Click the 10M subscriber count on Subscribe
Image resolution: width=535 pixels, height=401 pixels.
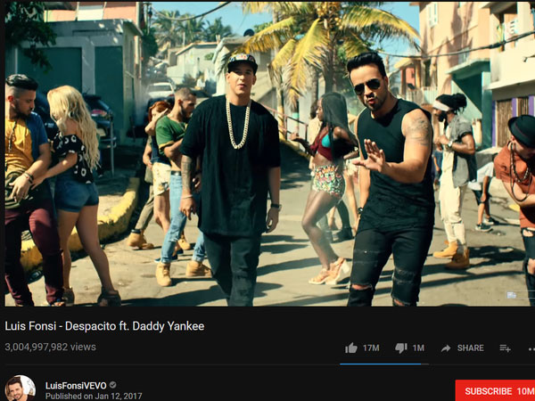(525, 391)
